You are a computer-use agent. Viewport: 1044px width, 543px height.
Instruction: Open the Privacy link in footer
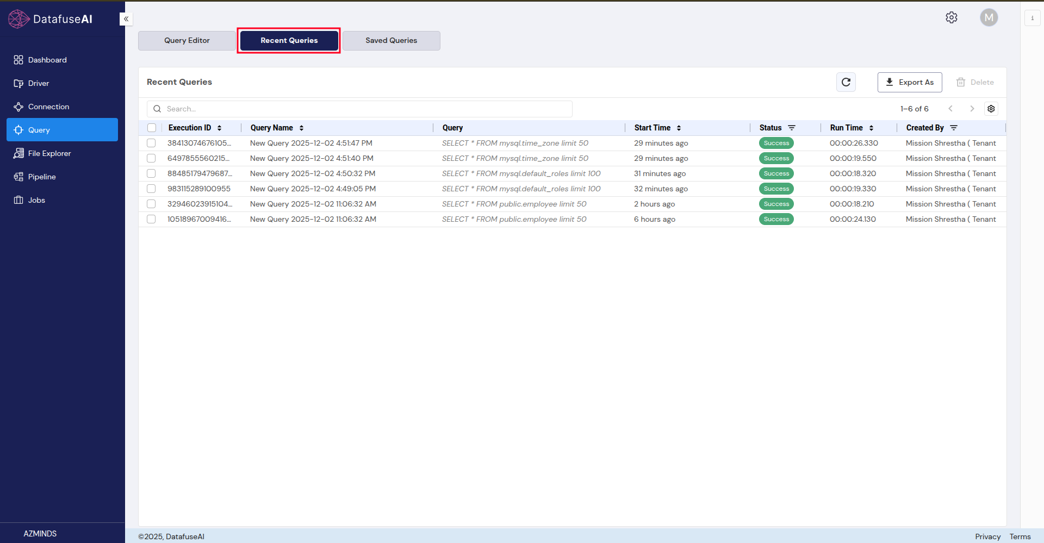[987, 536]
